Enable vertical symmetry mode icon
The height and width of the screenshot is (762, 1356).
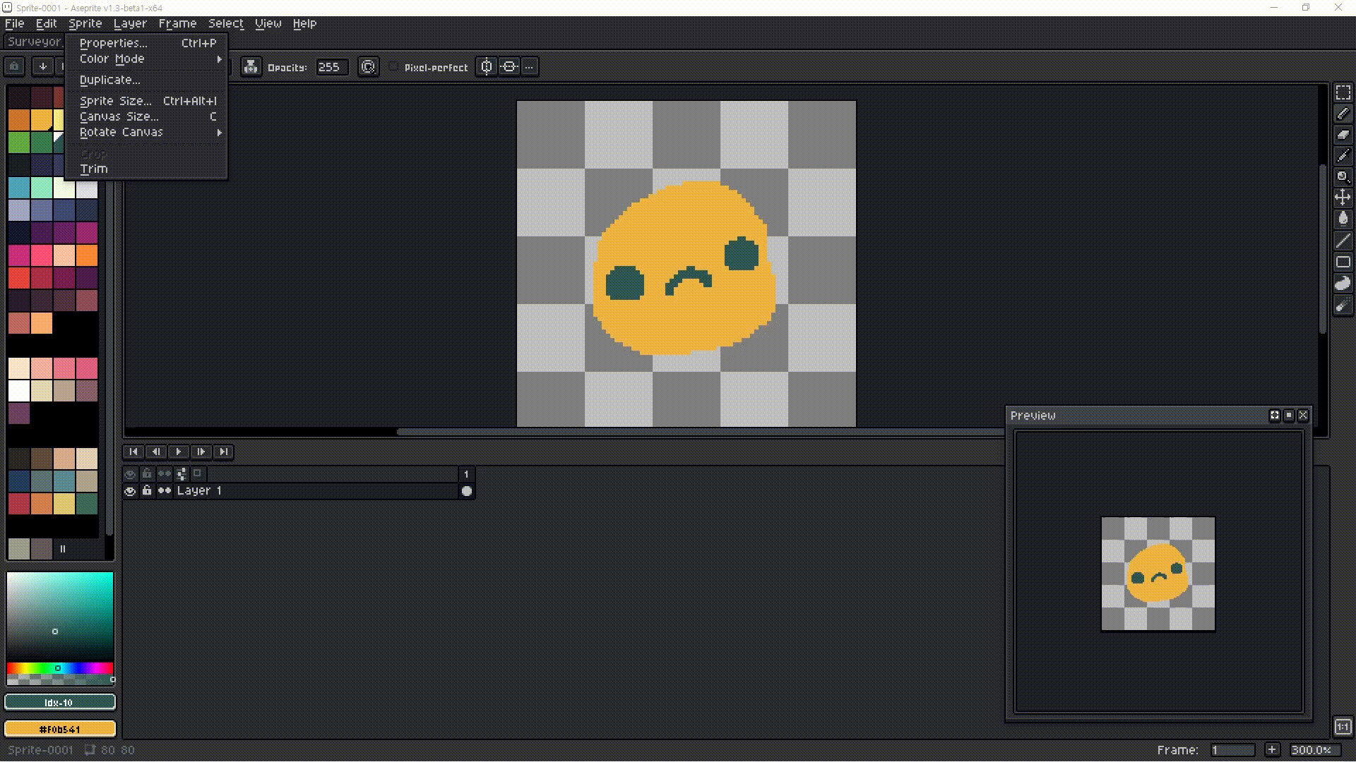click(x=487, y=67)
